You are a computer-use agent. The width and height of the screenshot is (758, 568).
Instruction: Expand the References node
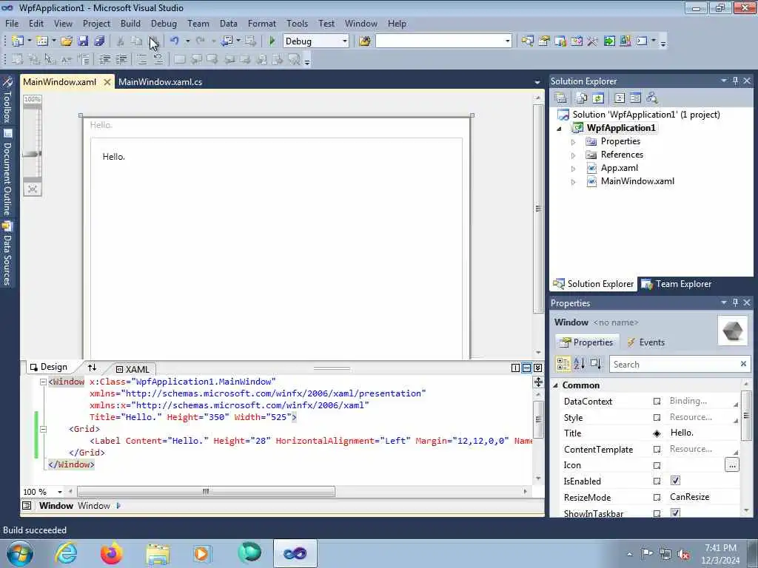(x=574, y=155)
